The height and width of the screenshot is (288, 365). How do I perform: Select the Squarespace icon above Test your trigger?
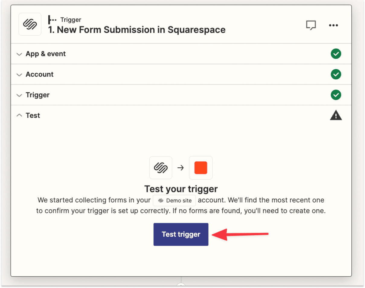click(x=161, y=168)
